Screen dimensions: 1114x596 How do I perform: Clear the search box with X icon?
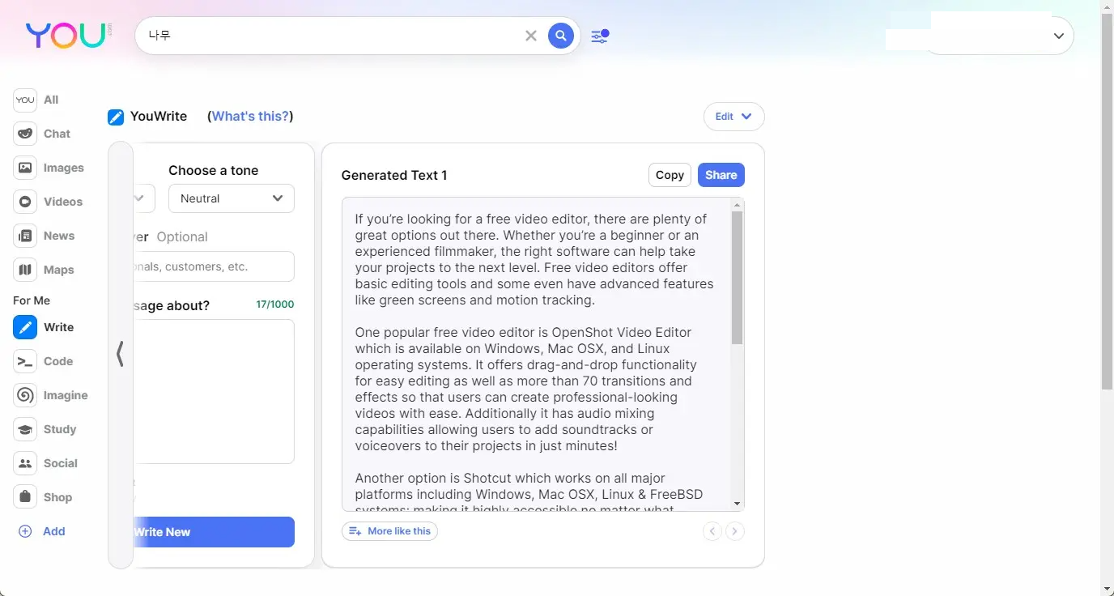(531, 36)
